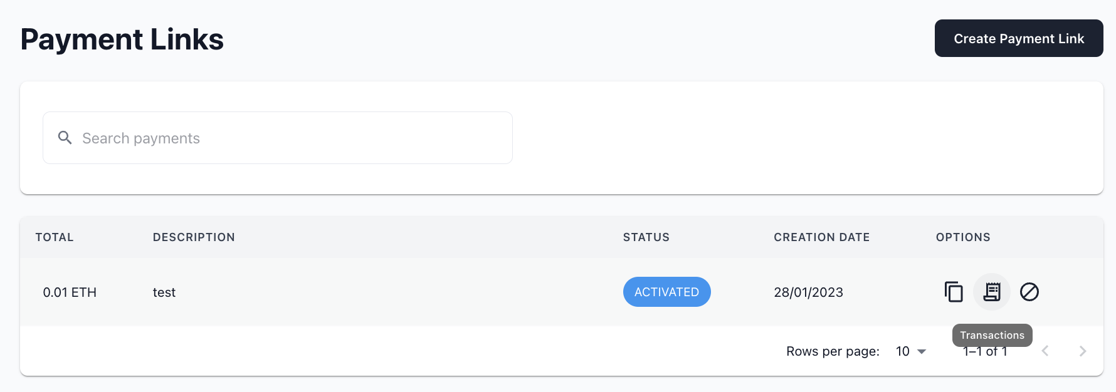Click the ACTIVATED status badge
Image resolution: width=1116 pixels, height=392 pixels.
tap(666, 292)
